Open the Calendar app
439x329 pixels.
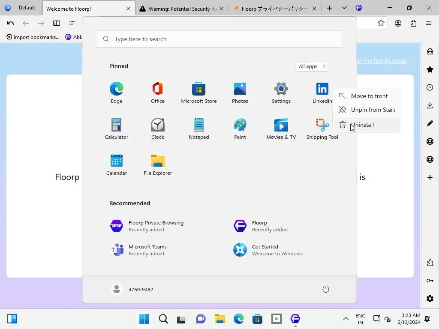click(x=117, y=165)
